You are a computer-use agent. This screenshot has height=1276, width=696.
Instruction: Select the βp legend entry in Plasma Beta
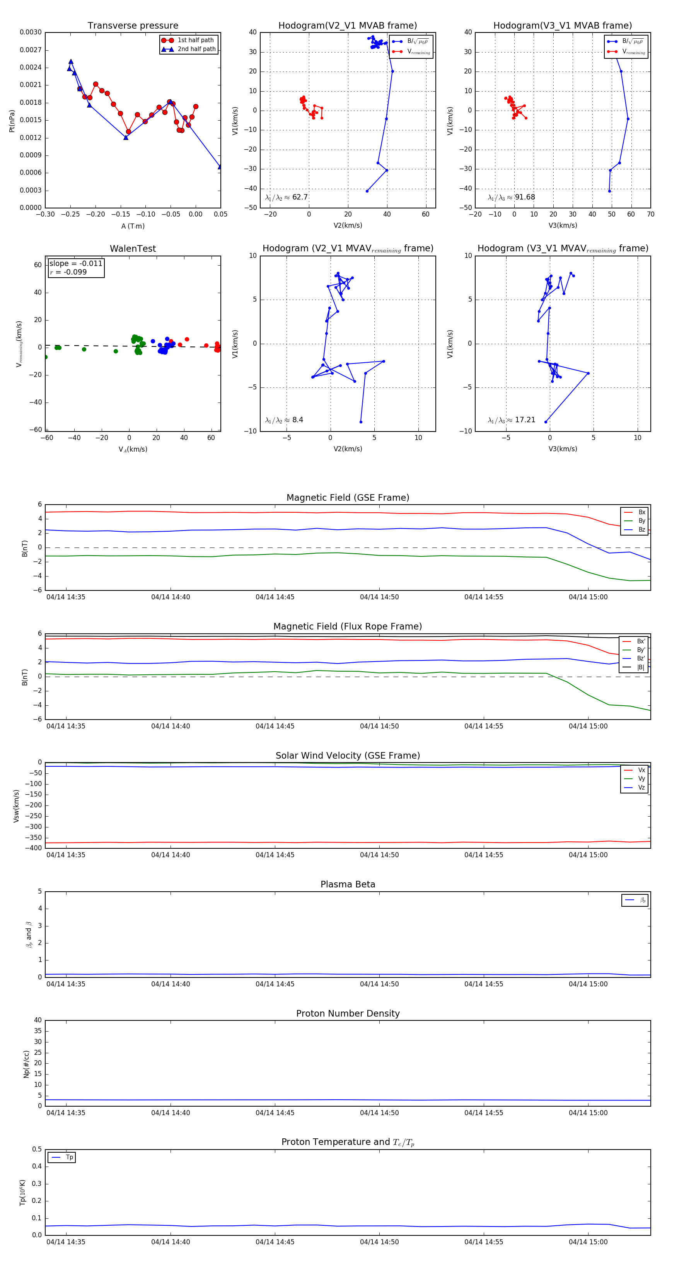(x=635, y=900)
